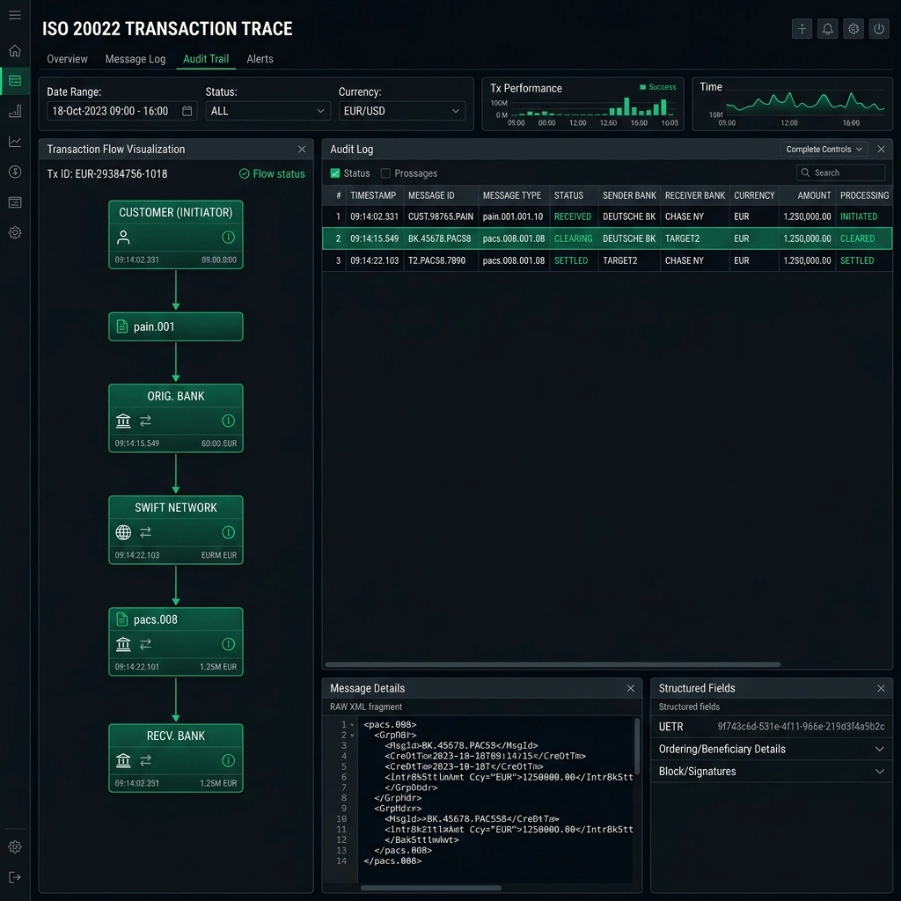Select audit row BK.45678.PACS8
901x901 pixels.
[607, 238]
